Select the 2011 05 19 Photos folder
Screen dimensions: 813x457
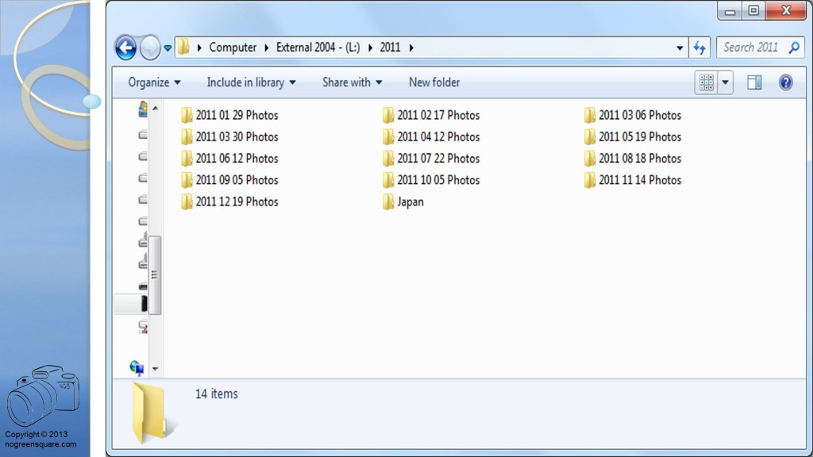633,136
